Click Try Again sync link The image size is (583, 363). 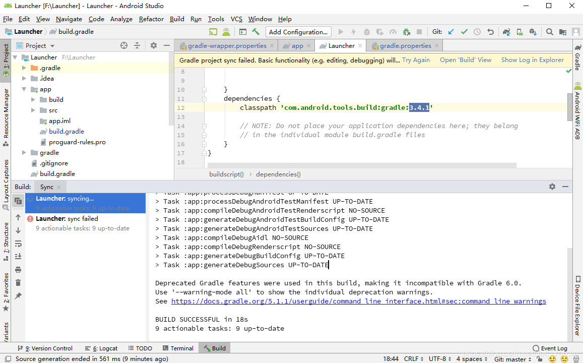pos(416,60)
